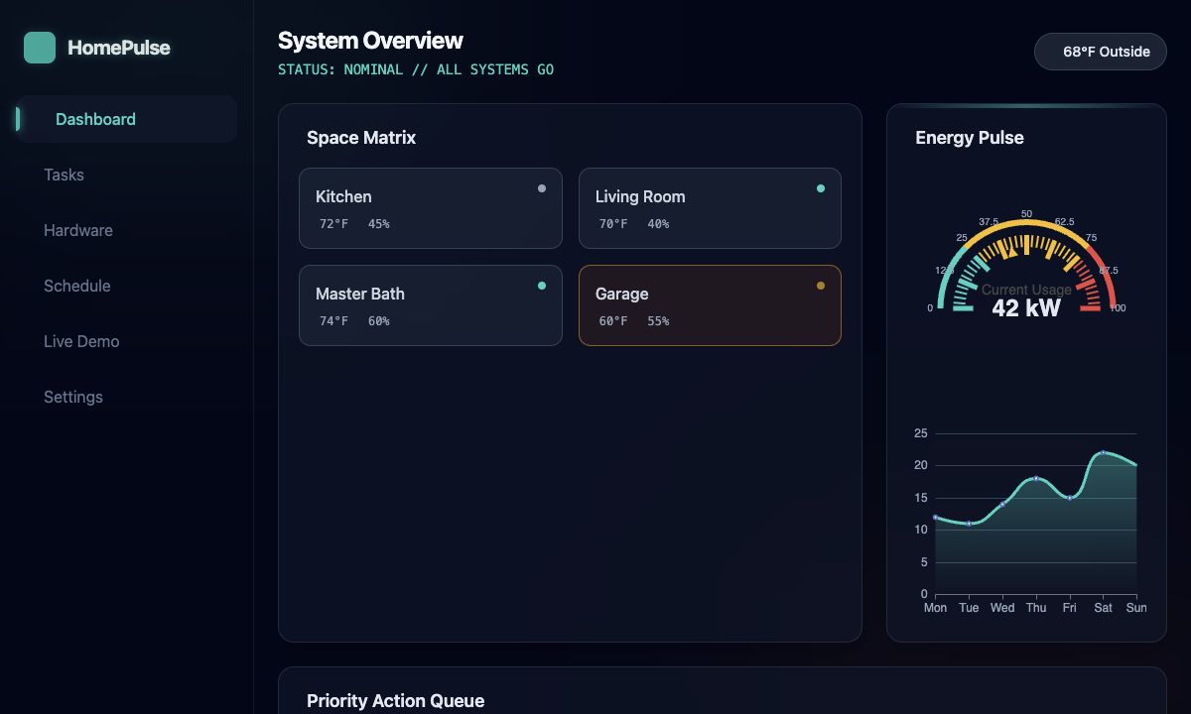Click the energy usage gauge arc
The image size is (1191, 714).
point(1026,264)
